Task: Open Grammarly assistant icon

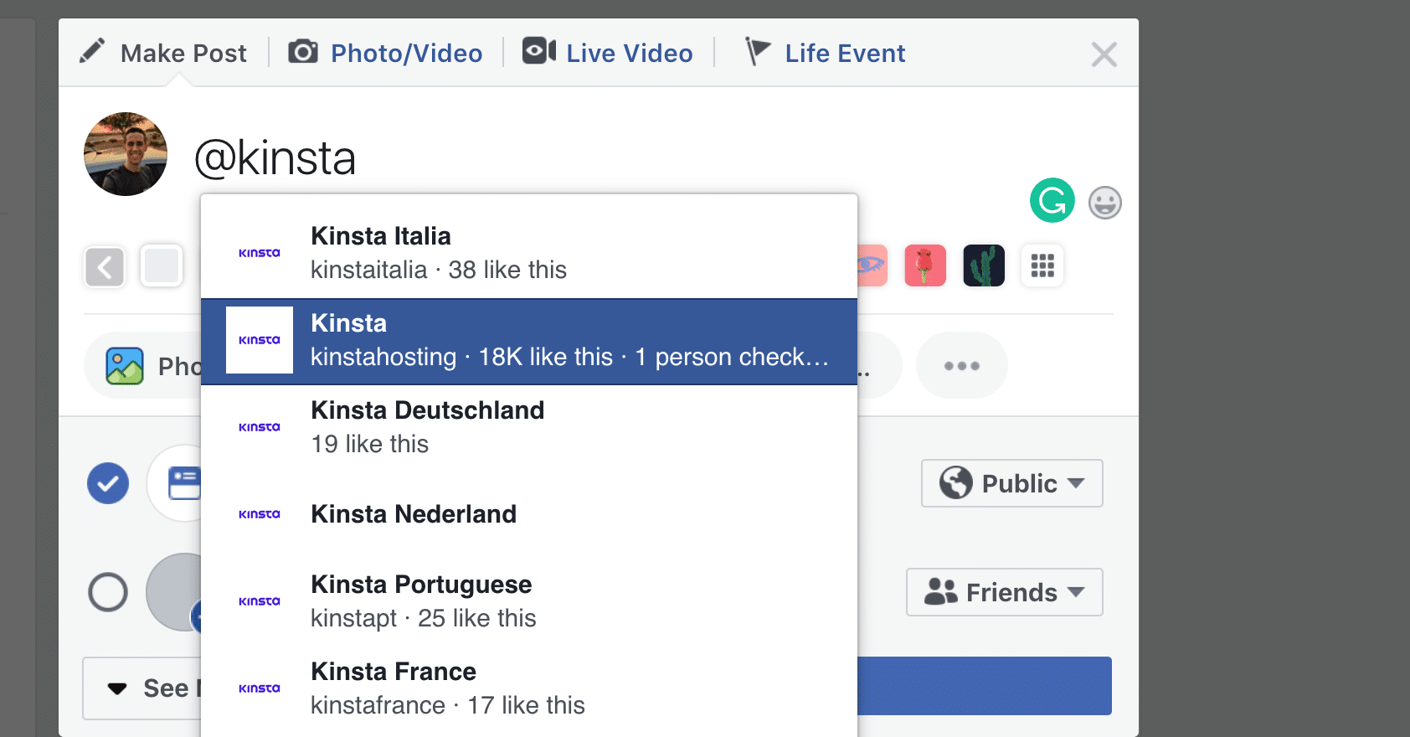Action: coord(1052,201)
